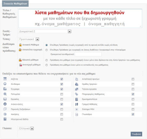Select the Ανενεργό μάθημα radio button
The width and height of the screenshot is (147, 139).
47,65
